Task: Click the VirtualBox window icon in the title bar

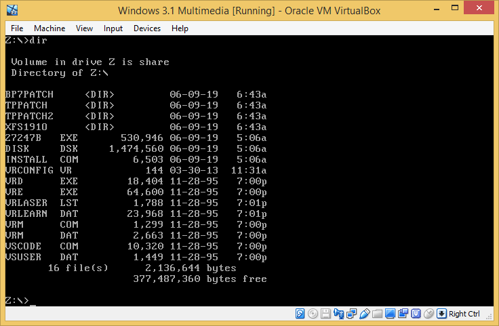Action: point(12,10)
